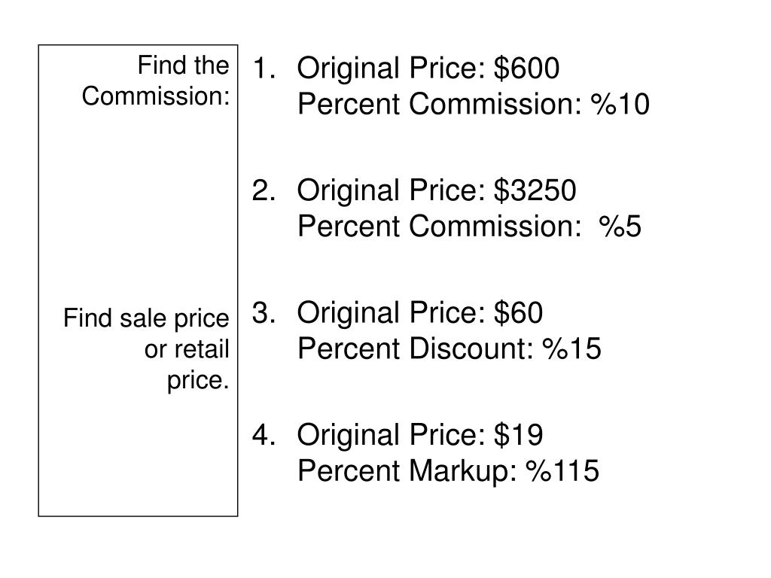This screenshot has height=578, width=771.
Task: Click 'Percent Markup: %115' line
Action: click(x=449, y=471)
